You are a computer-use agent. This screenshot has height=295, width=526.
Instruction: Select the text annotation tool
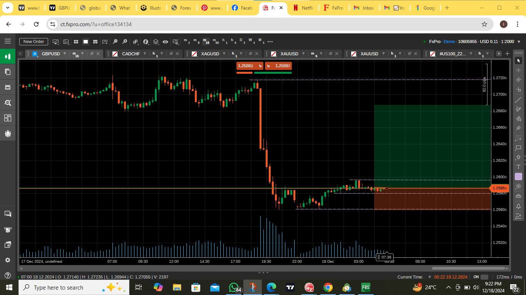(x=518, y=167)
